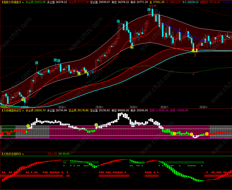The width and height of the screenshot is (232, 190).
Task: Click the 牛2 26528.03 value in top header
Action: click(x=190, y=2)
